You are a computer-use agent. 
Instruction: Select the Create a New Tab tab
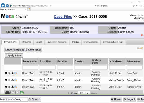113,42
